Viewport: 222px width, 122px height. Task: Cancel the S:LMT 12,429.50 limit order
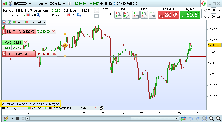click(54, 32)
